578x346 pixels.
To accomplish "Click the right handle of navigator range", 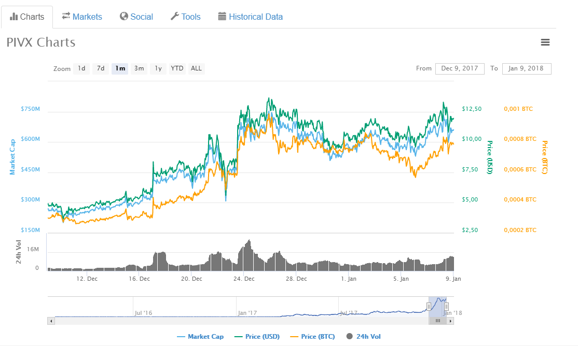I will [446, 306].
